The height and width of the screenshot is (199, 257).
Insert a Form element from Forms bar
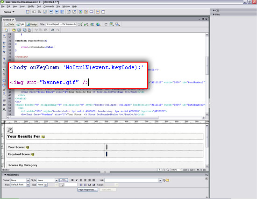28,12
